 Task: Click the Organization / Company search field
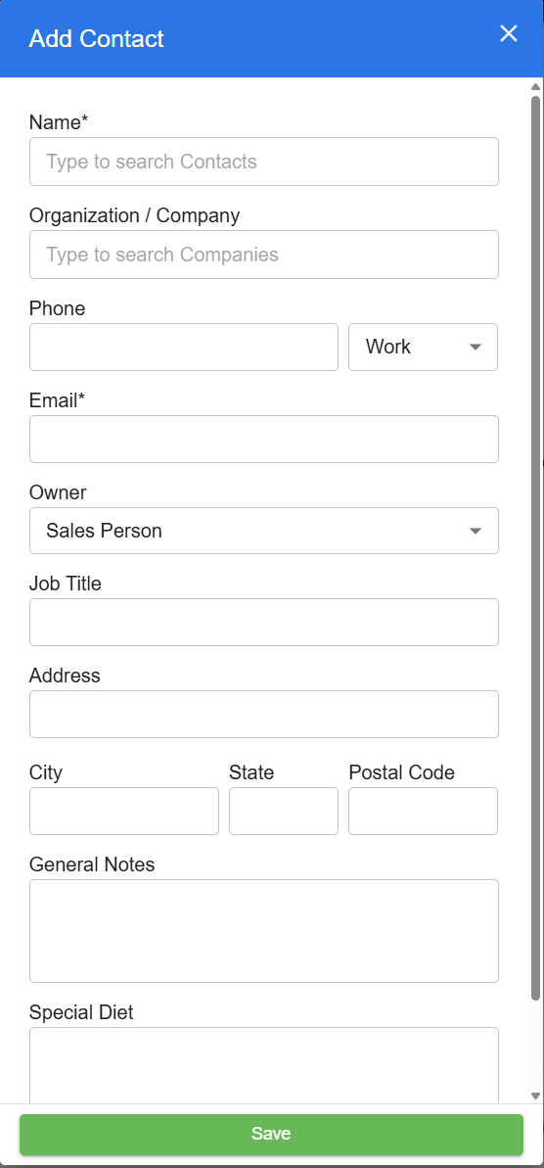click(264, 255)
